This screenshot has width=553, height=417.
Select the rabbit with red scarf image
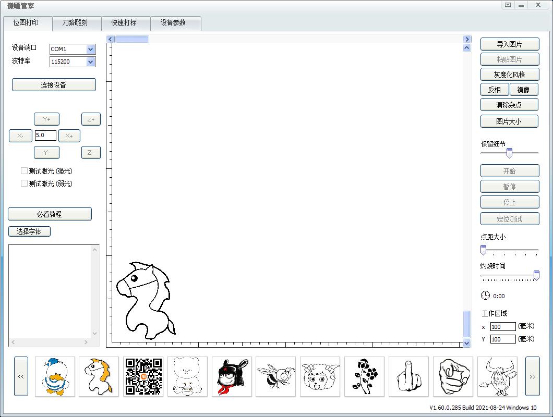(x=232, y=376)
